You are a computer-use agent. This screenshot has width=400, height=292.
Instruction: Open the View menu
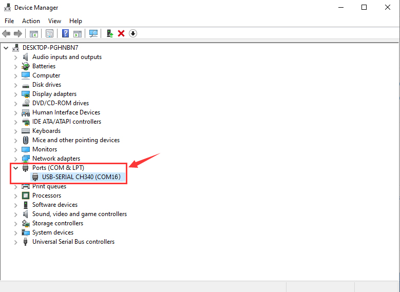click(x=54, y=21)
